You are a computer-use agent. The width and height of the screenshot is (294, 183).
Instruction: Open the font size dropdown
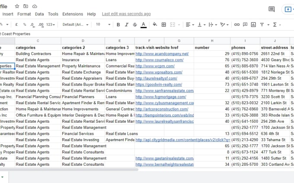(103, 25)
